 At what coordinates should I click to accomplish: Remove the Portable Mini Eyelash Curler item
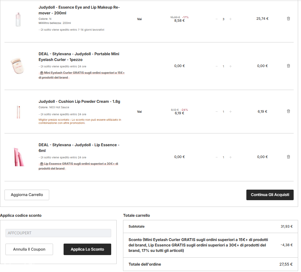pyautogui.click(x=288, y=66)
